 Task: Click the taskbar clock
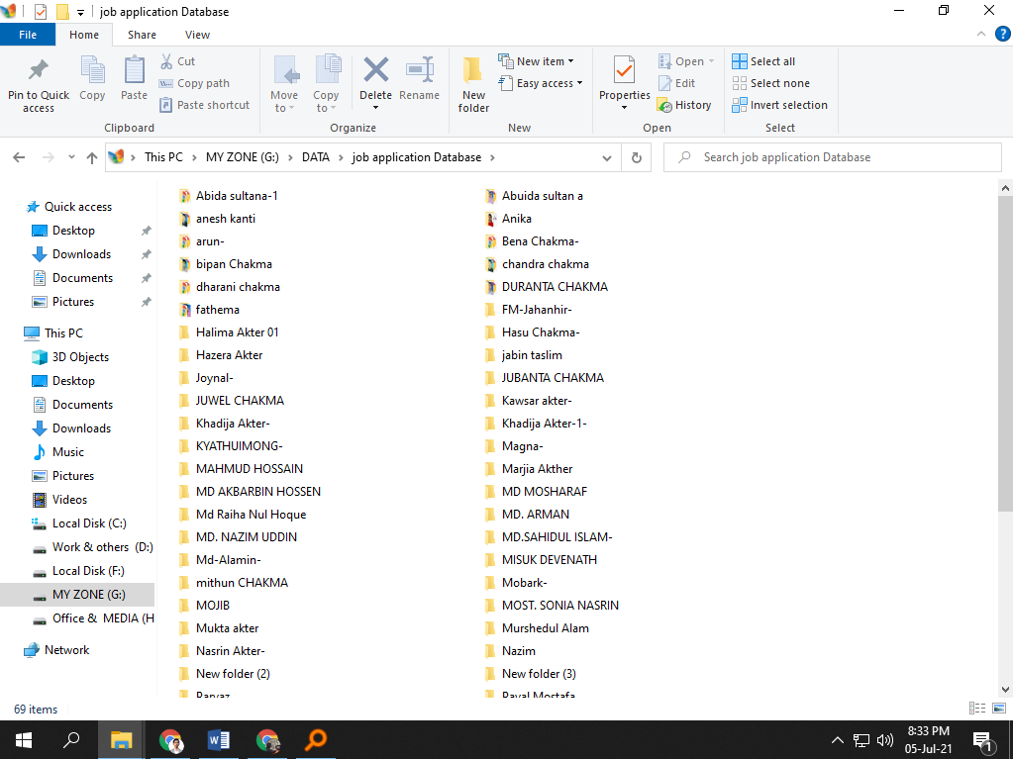(929, 739)
